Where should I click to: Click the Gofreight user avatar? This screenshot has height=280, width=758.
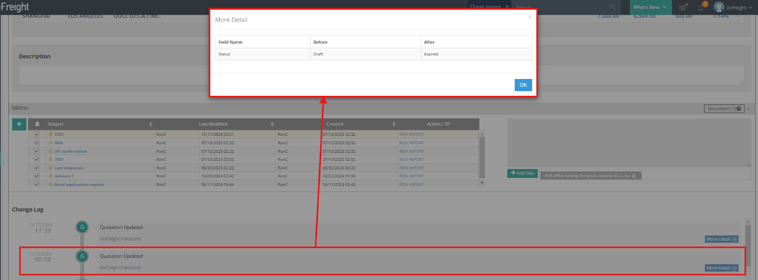click(719, 7)
